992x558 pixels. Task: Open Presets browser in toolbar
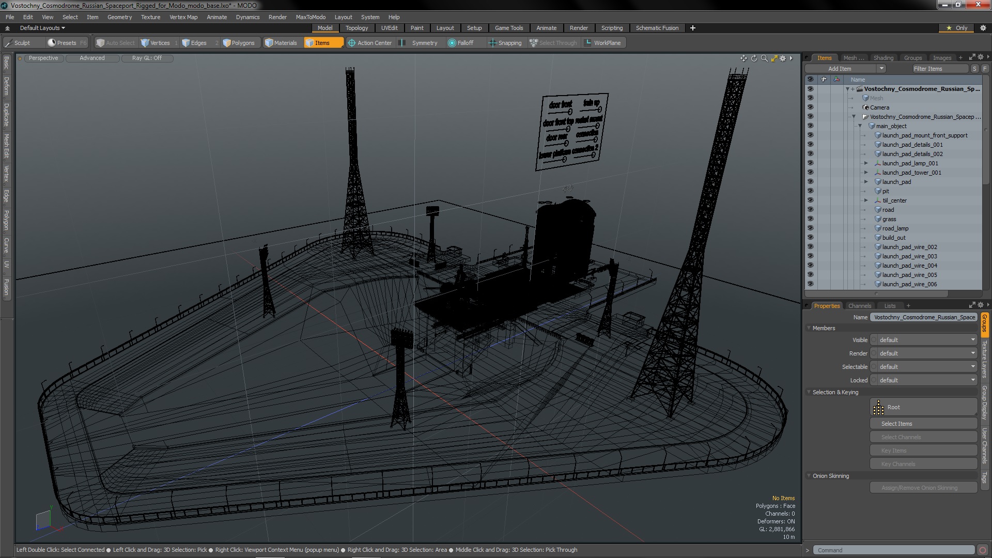(67, 43)
